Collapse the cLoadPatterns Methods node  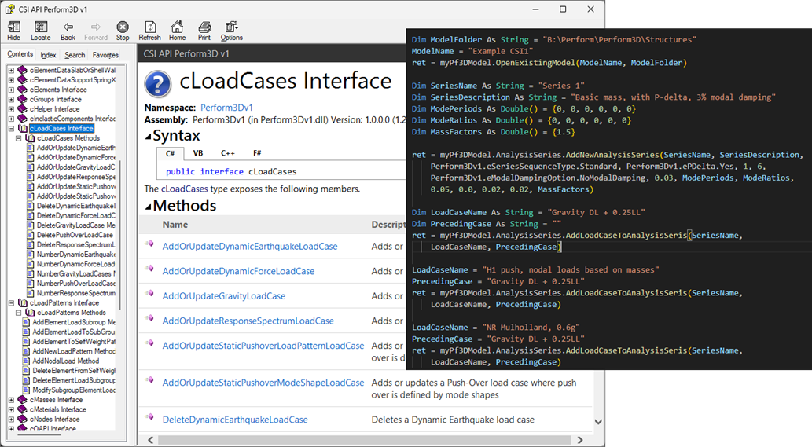click(x=20, y=313)
